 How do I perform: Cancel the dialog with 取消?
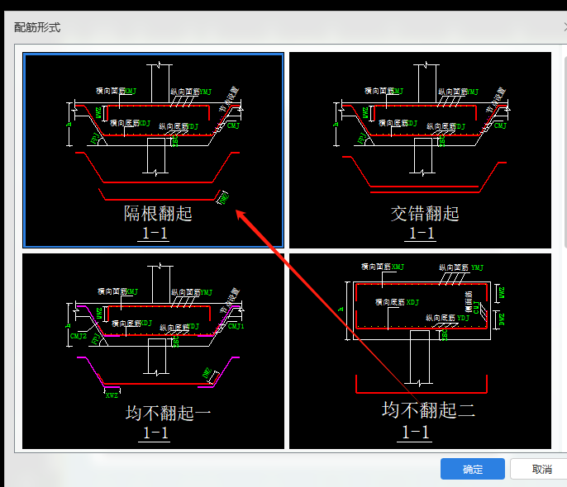(541, 469)
